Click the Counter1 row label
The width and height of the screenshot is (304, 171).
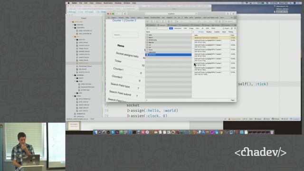118,69
